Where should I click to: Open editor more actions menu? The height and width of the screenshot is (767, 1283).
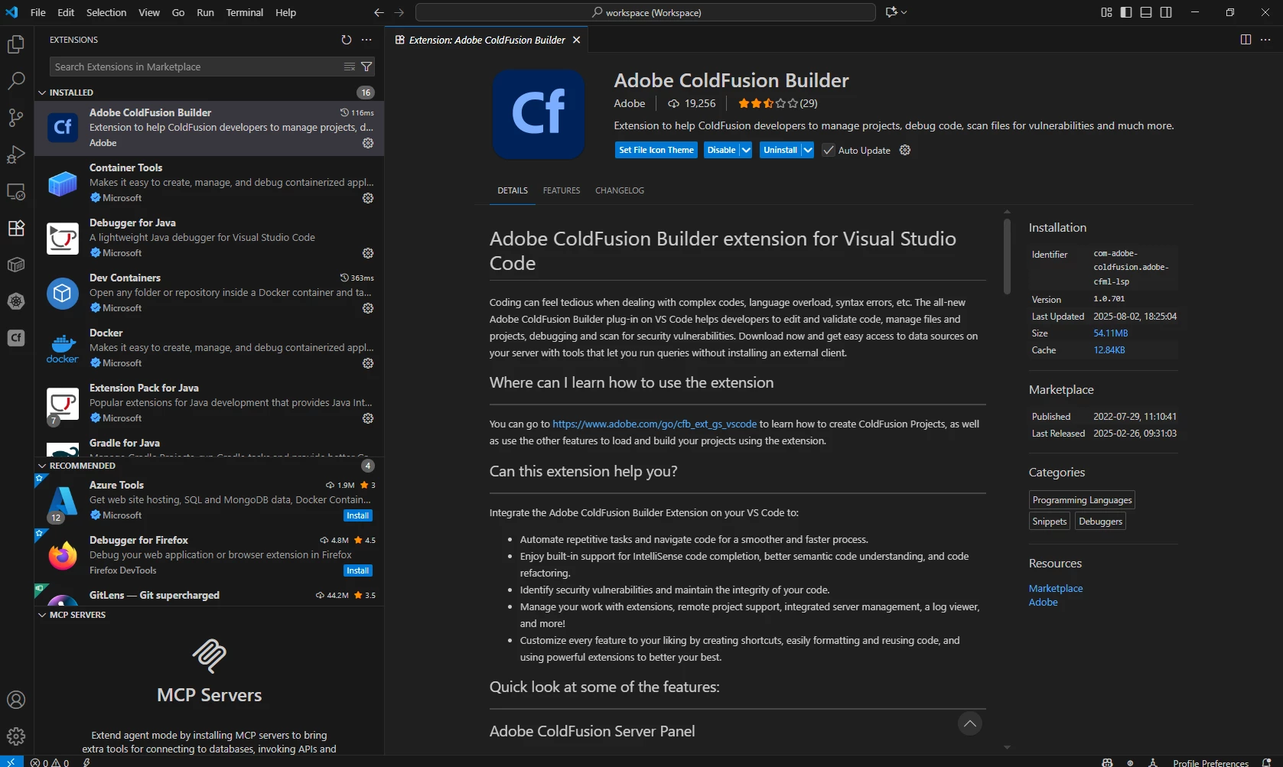click(x=1265, y=40)
